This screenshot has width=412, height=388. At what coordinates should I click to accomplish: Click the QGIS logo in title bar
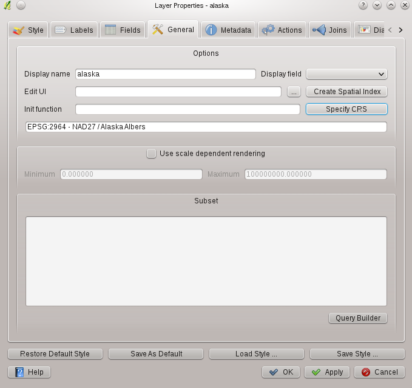(7, 5)
